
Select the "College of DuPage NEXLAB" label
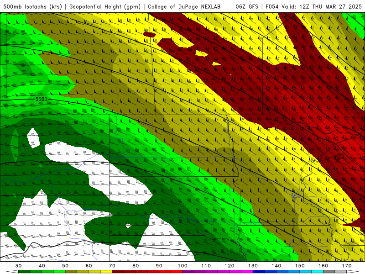pyautogui.click(x=184, y=6)
